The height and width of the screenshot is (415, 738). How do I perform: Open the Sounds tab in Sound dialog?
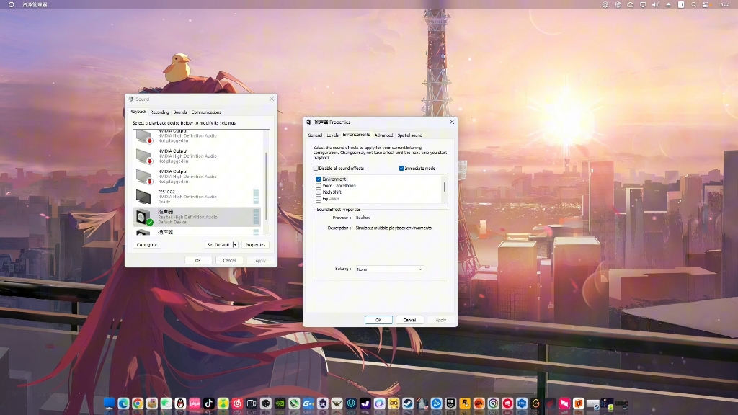pos(179,112)
